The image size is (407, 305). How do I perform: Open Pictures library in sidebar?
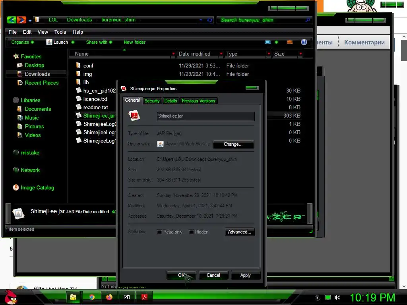click(x=30, y=126)
